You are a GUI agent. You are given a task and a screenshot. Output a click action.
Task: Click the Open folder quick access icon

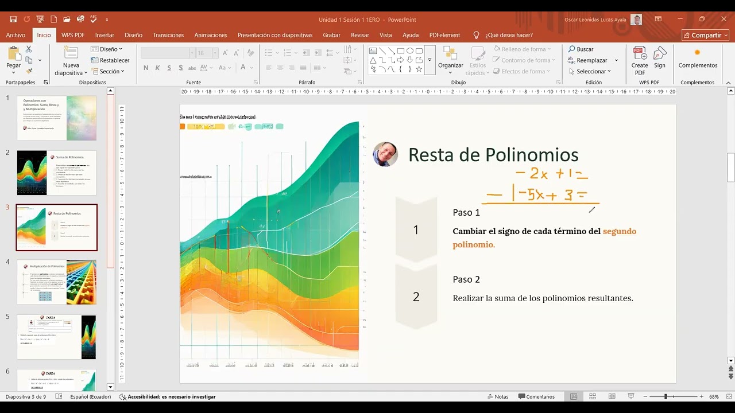tap(67, 19)
